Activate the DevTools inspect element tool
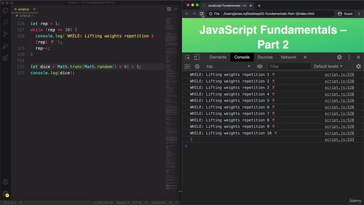Screen dimensions: 364x205 pyautogui.click(x=188, y=57)
